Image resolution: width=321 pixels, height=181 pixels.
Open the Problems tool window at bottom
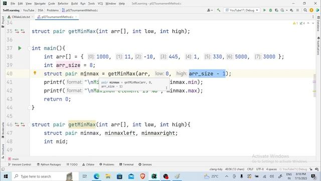107,164
